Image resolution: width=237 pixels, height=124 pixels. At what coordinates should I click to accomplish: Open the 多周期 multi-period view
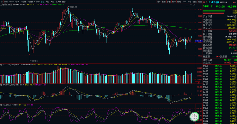pyautogui.click(x=58, y=2)
